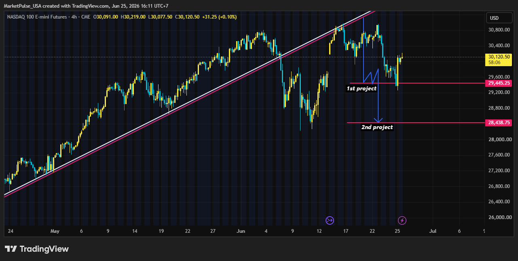Click the 26,000.00 price axis label
The image size is (518, 261).
pyautogui.click(x=499, y=217)
